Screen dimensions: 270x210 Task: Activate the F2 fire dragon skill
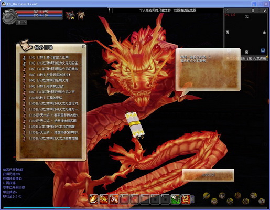[104, 199]
